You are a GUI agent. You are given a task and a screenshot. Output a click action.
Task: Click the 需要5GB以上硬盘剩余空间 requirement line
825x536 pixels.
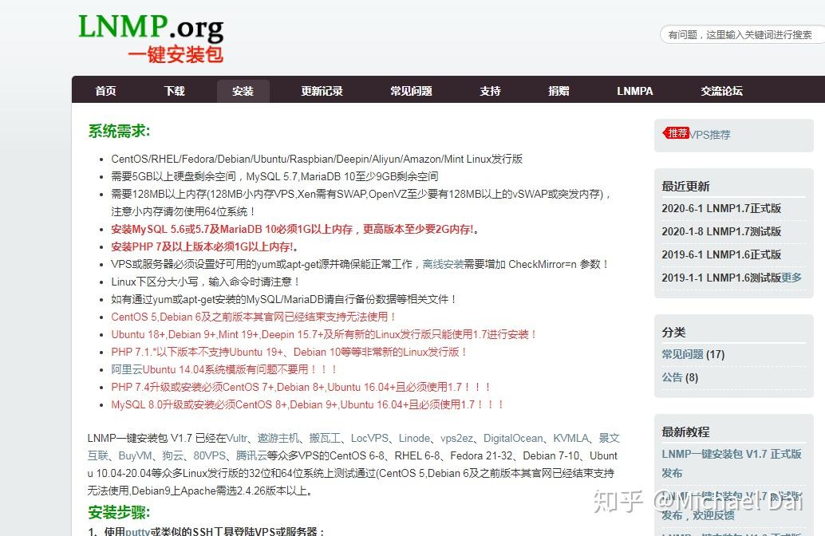point(274,176)
